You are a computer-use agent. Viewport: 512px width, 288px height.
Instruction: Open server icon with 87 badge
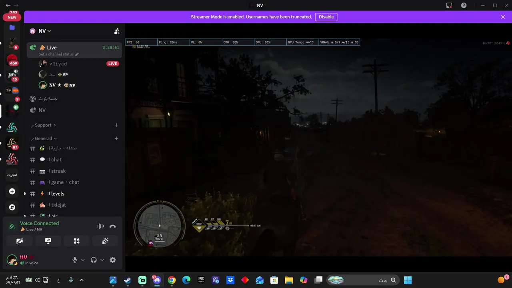(x=12, y=143)
